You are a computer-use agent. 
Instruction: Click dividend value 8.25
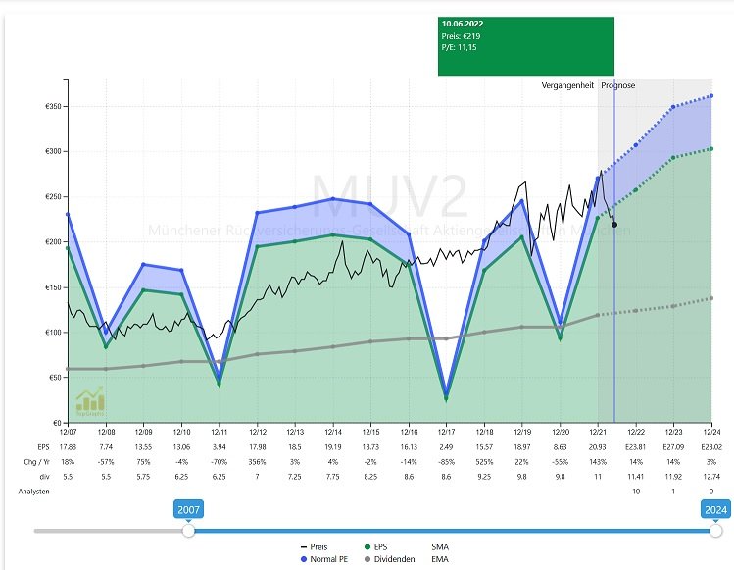click(370, 477)
